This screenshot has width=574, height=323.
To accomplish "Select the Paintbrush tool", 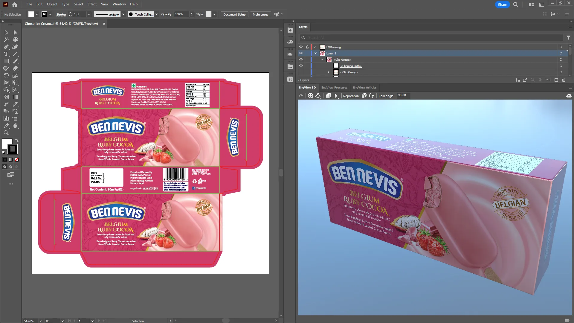I will pos(16,61).
